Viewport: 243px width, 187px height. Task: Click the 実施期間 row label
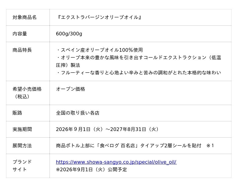pos(22,129)
